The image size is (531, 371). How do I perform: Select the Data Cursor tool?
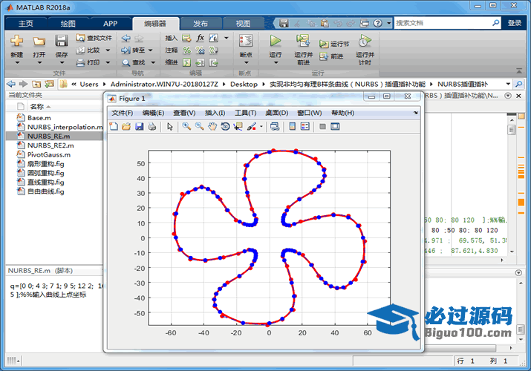[x=238, y=126]
